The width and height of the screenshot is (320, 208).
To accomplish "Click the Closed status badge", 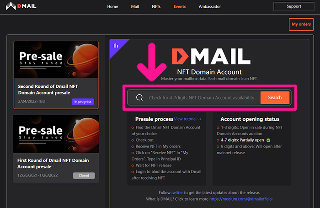I will tap(84, 176).
